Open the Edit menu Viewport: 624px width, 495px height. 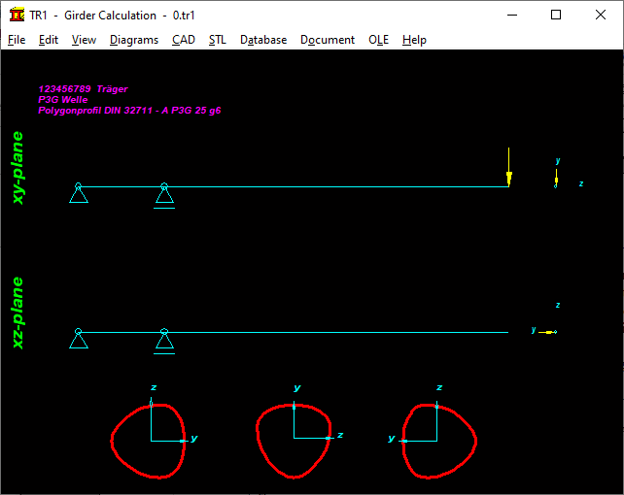(49, 40)
